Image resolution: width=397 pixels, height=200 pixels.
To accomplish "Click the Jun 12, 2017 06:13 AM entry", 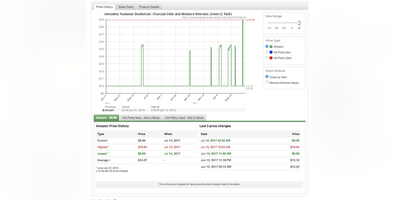I will coord(216,167).
